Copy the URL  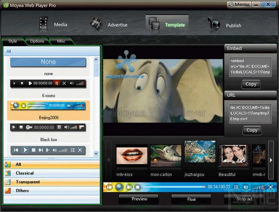click(252, 130)
